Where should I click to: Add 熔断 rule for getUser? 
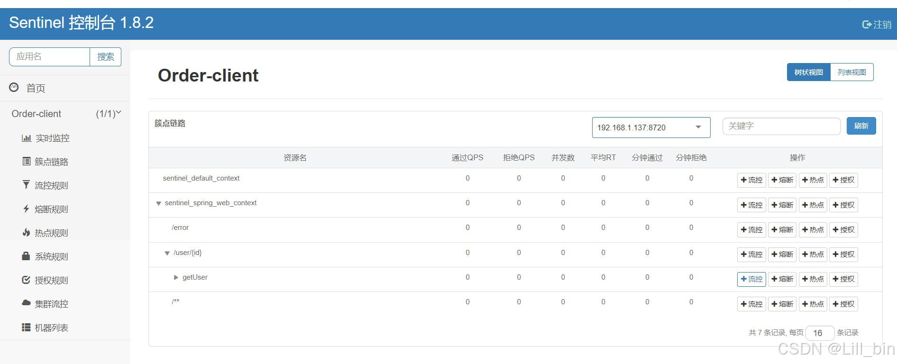pos(782,279)
